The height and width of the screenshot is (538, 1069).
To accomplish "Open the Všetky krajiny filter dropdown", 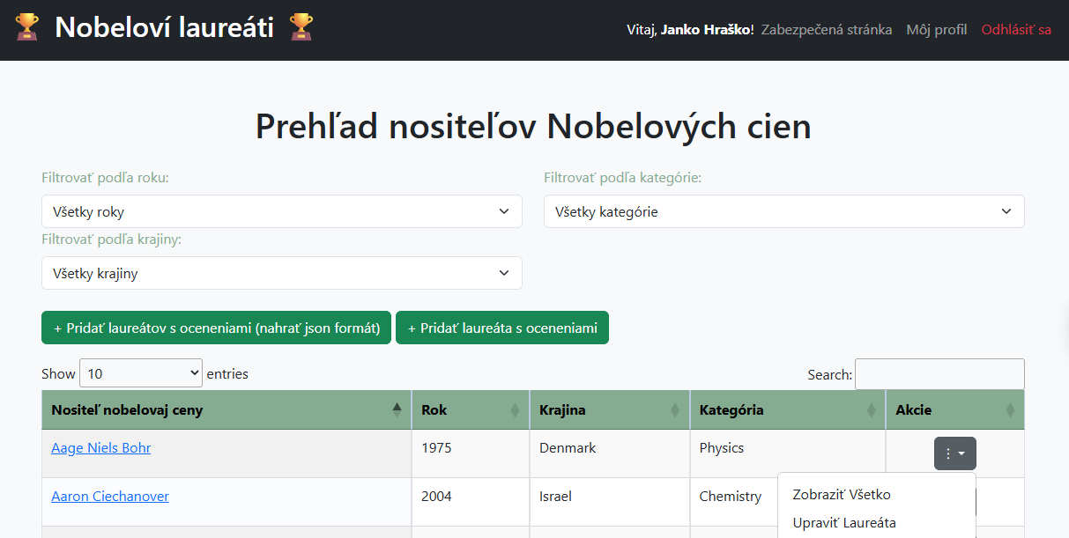I will pos(282,273).
